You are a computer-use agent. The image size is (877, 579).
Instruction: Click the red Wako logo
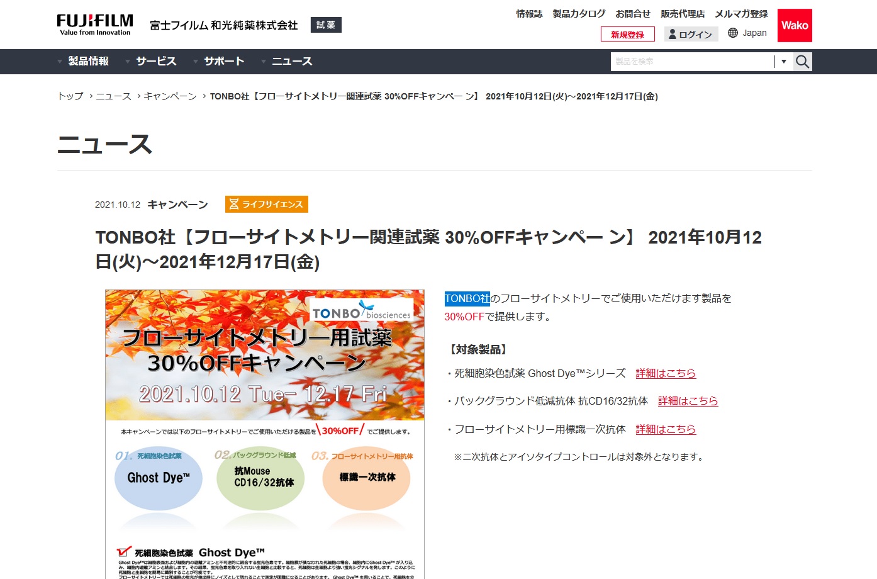tap(795, 25)
